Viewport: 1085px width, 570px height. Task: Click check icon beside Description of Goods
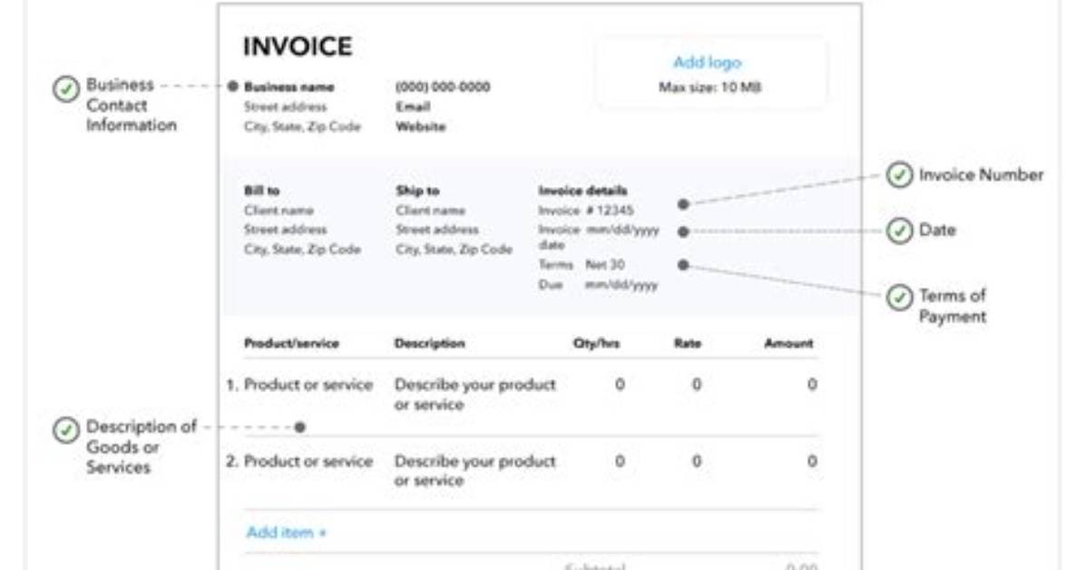(65, 430)
